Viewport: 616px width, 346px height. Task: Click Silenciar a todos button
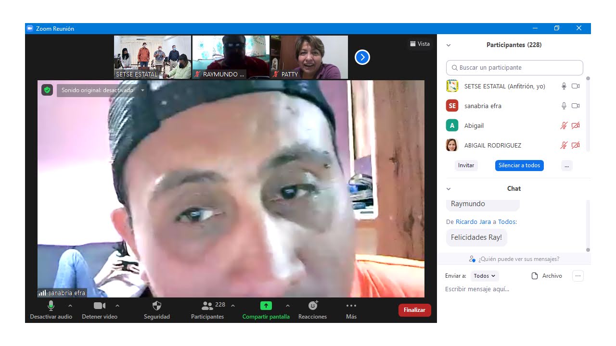coord(519,165)
